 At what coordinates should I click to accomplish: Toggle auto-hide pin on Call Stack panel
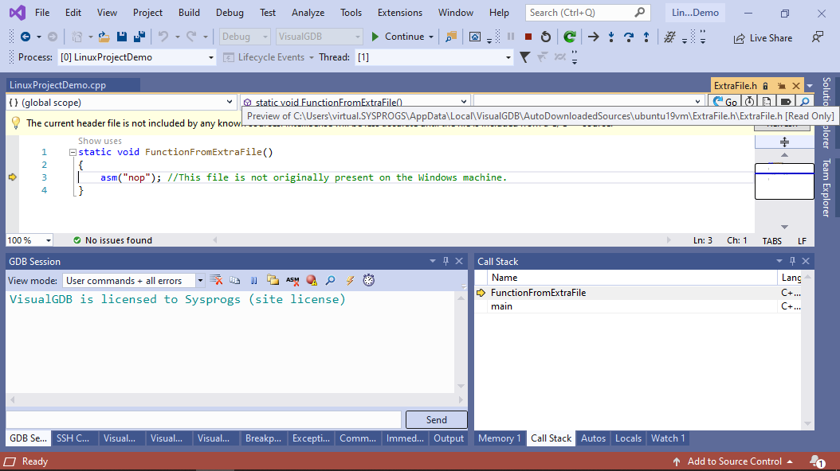[x=792, y=261]
